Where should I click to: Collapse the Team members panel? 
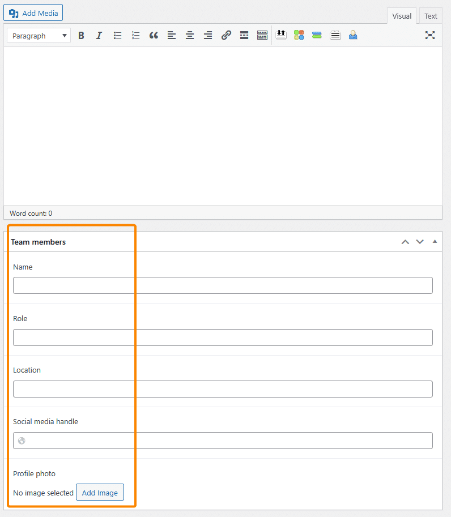click(x=435, y=242)
